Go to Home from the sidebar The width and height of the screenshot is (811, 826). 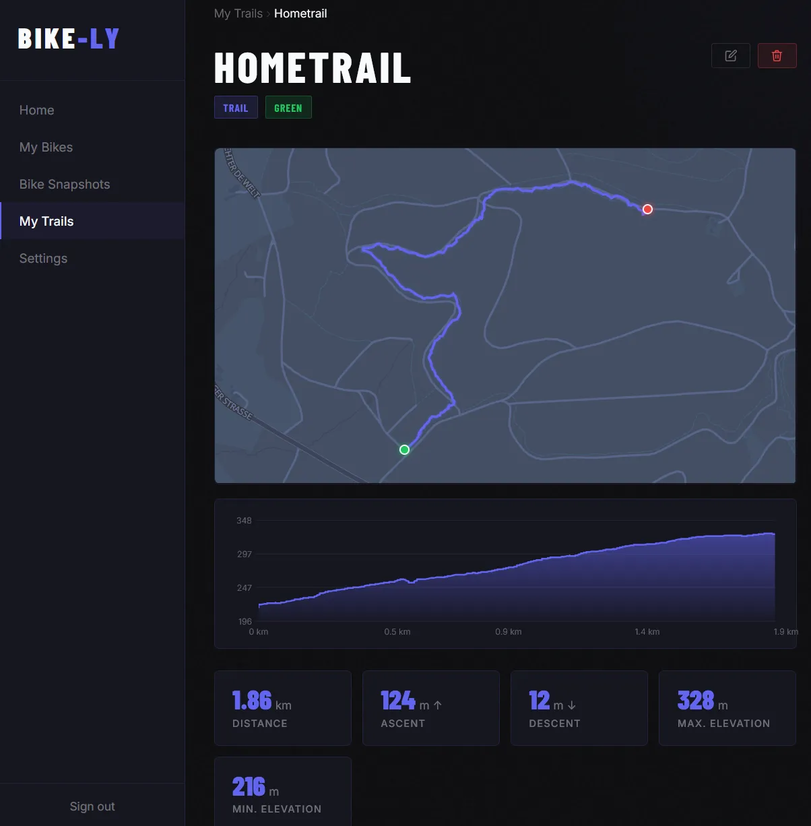37,110
